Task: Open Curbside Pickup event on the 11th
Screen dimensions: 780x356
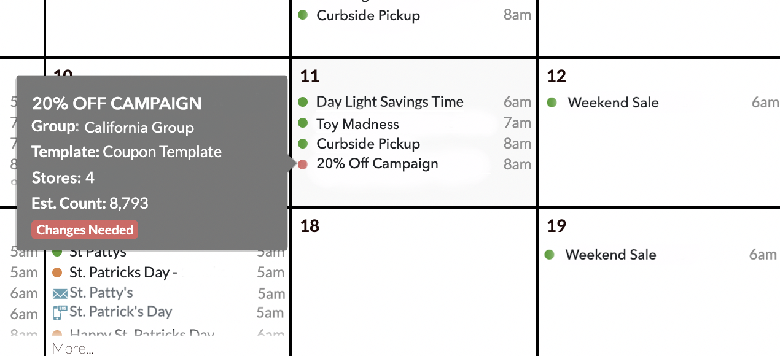Action: pos(368,144)
